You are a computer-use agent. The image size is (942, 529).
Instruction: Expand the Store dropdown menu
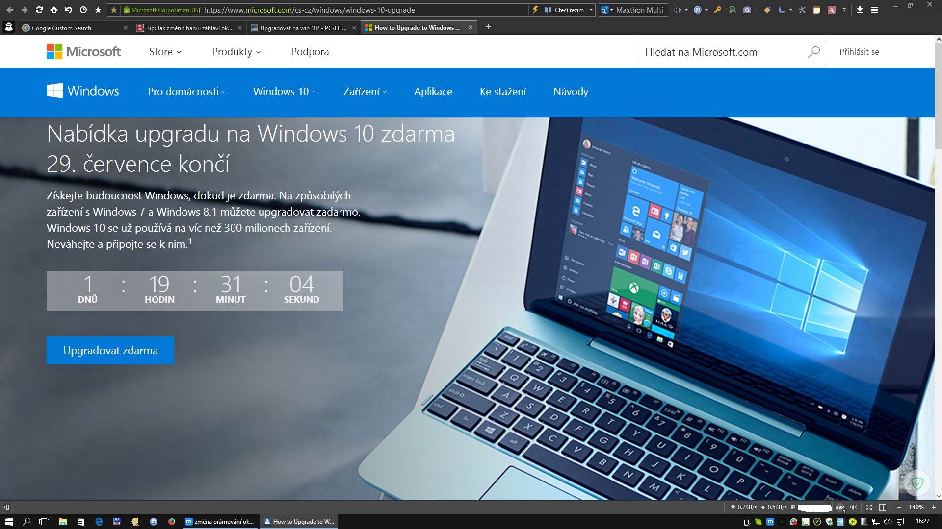165,52
